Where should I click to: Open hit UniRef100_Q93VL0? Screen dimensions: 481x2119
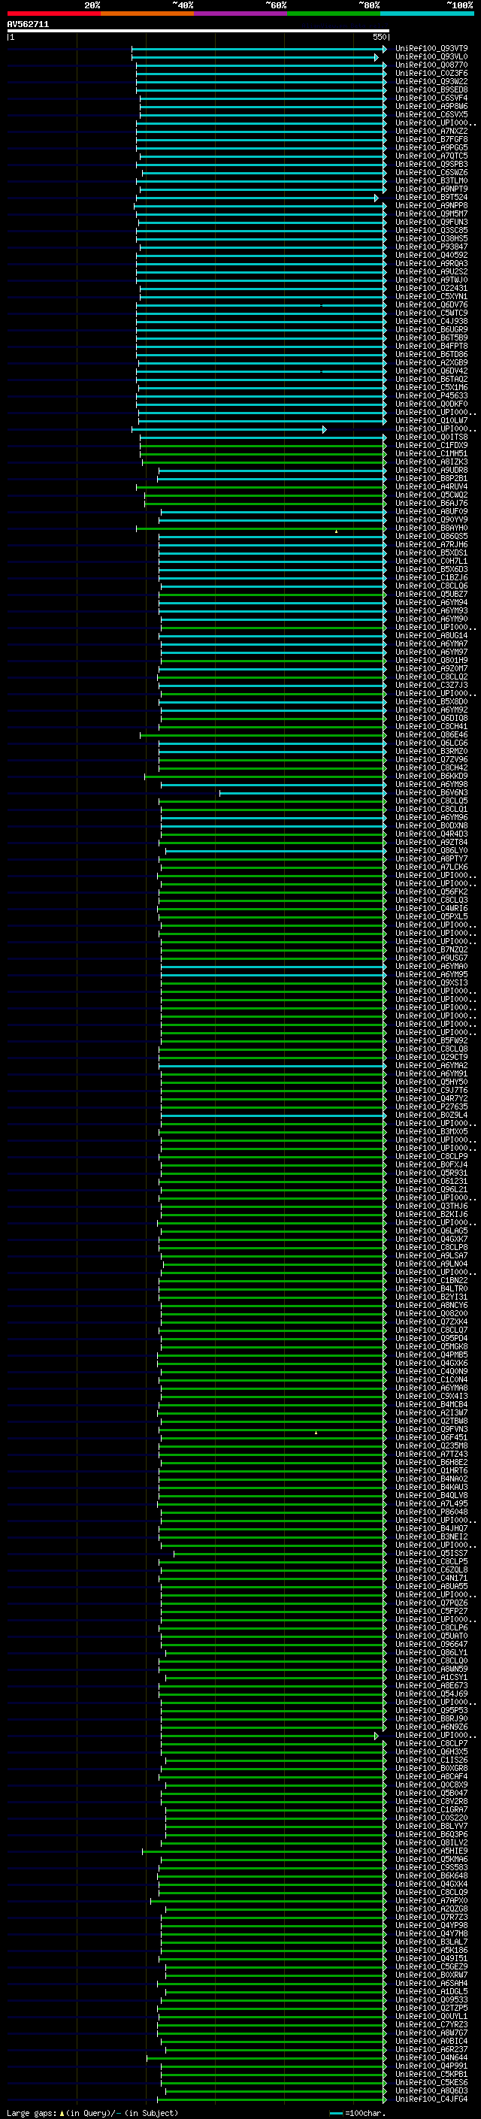431,57
